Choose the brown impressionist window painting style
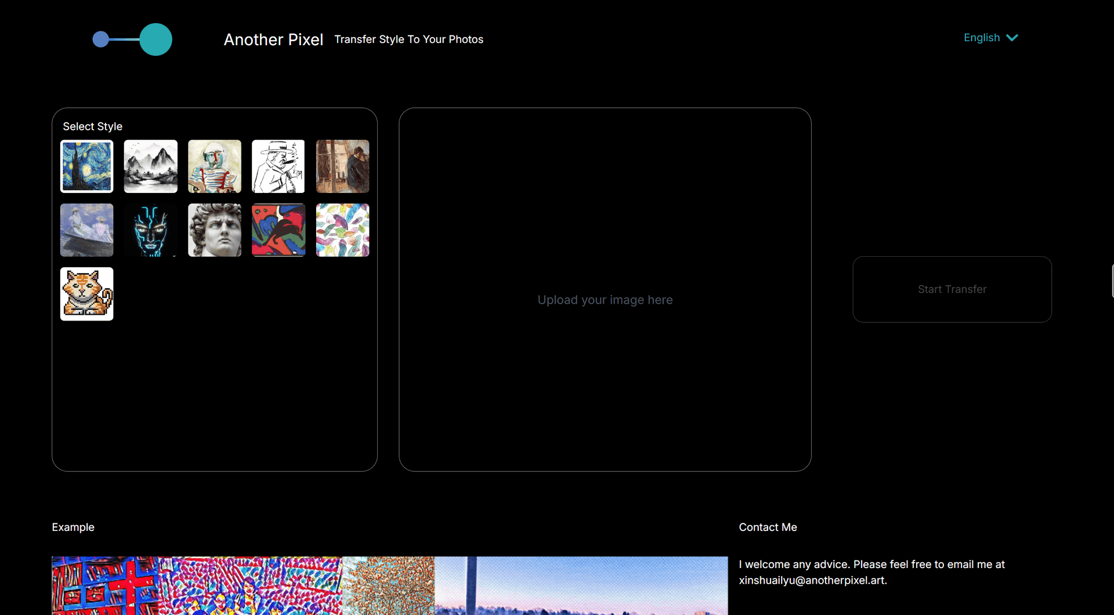Image resolution: width=1114 pixels, height=615 pixels. click(x=342, y=166)
